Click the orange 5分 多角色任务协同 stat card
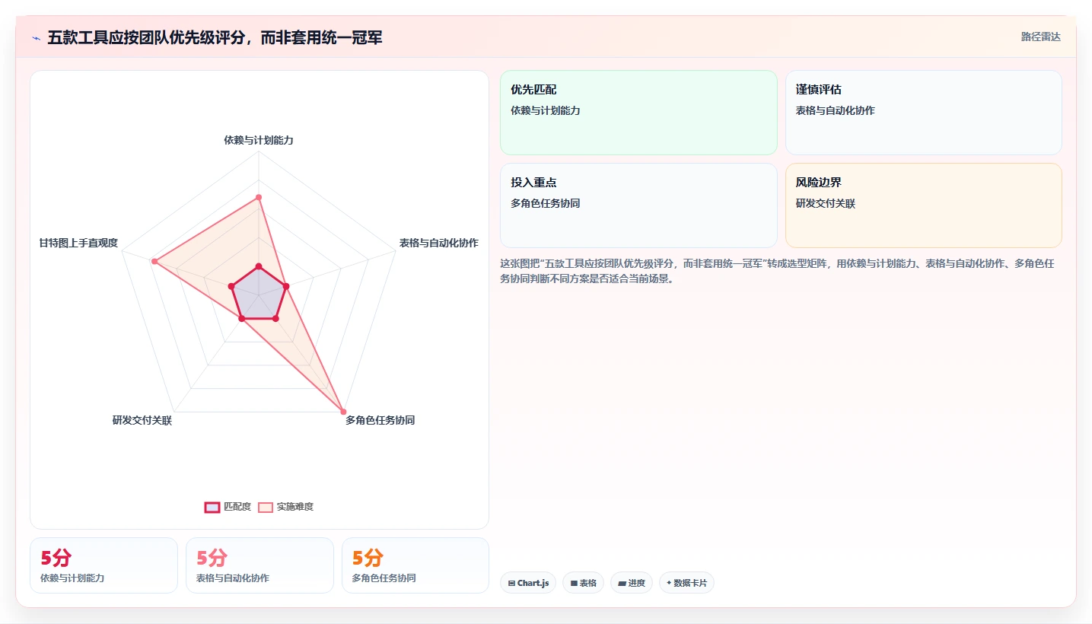This screenshot has width=1092, height=624. coord(415,565)
